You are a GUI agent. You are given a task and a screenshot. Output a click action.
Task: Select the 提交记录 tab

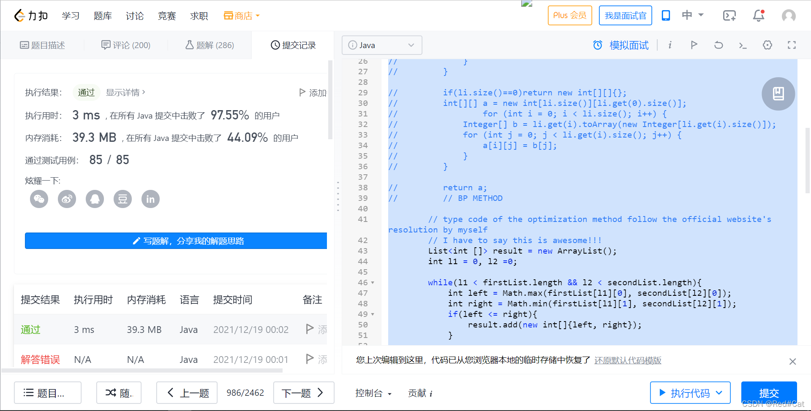click(x=293, y=45)
